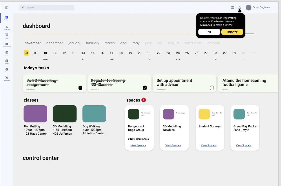The width and height of the screenshot is (281, 186).
Task: Snooze the Dog Petting reminder
Action: pos(232,32)
